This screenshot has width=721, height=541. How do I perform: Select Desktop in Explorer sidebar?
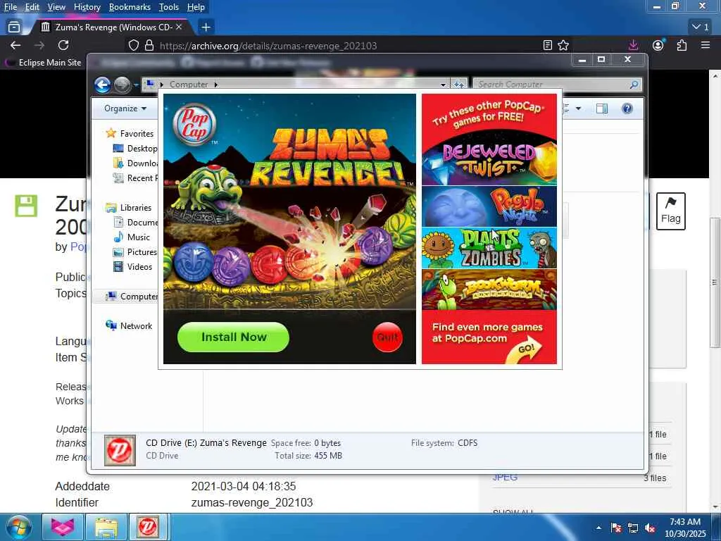click(x=134, y=148)
